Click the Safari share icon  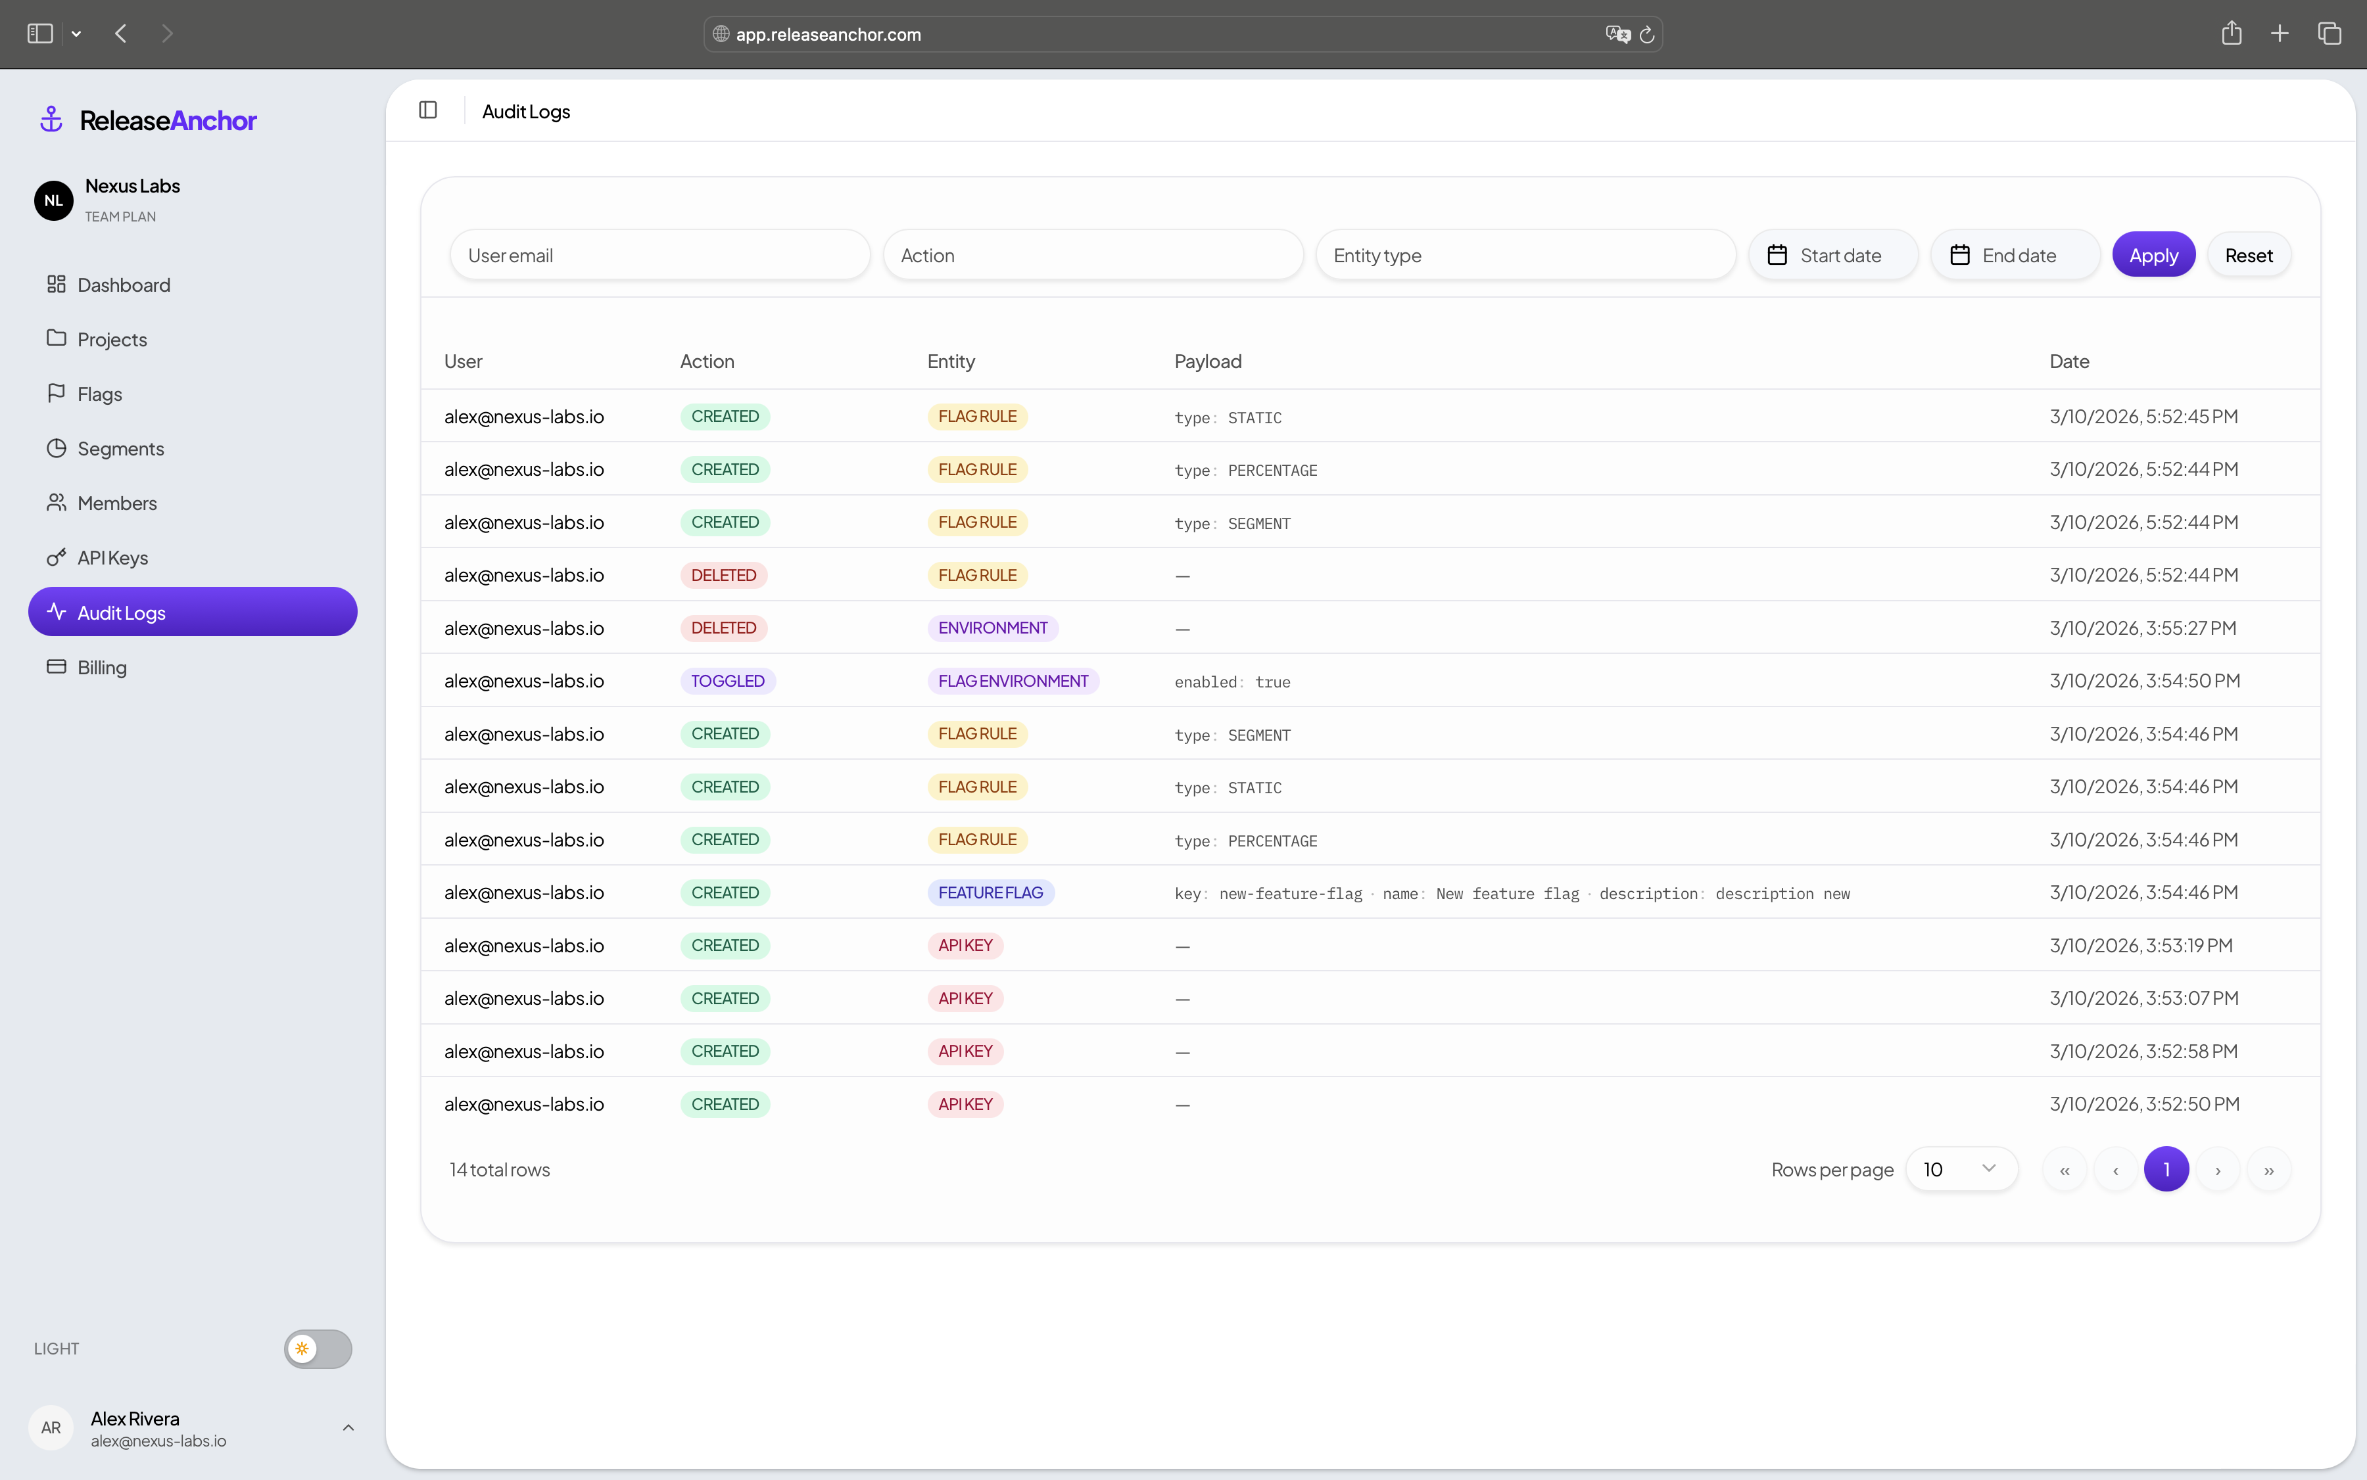pyautogui.click(x=2231, y=34)
